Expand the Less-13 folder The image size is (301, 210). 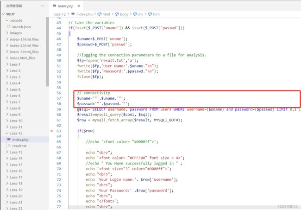coord(7,152)
